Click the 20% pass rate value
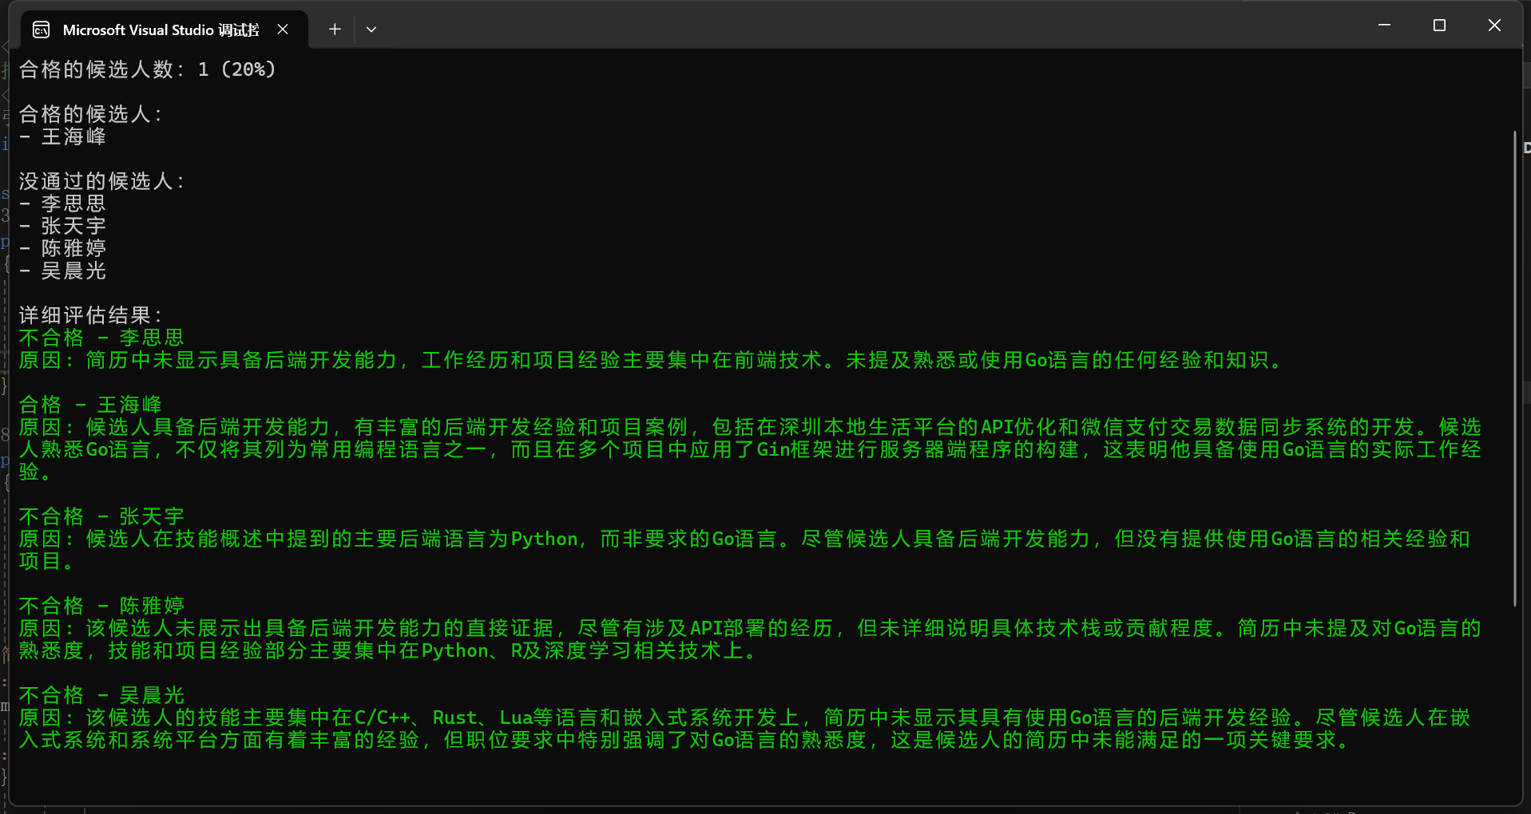Viewport: 1531px width, 814px height. 248,69
